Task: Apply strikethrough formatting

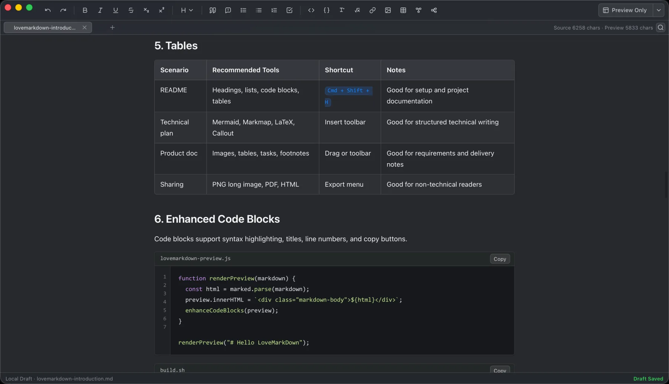Action: point(131,10)
